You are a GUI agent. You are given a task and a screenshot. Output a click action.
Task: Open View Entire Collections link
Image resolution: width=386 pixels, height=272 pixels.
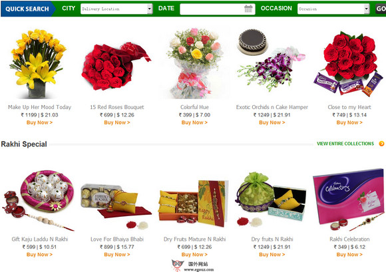[345, 144]
